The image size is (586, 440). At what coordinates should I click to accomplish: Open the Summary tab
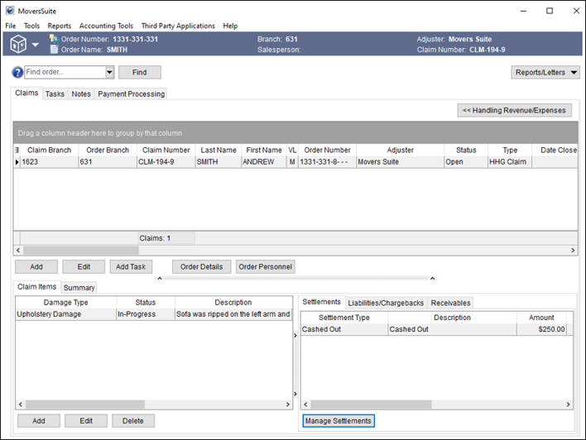tap(79, 288)
